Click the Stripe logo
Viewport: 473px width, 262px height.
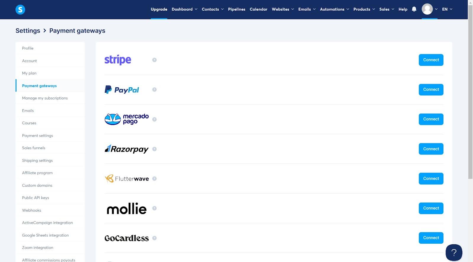(x=118, y=60)
